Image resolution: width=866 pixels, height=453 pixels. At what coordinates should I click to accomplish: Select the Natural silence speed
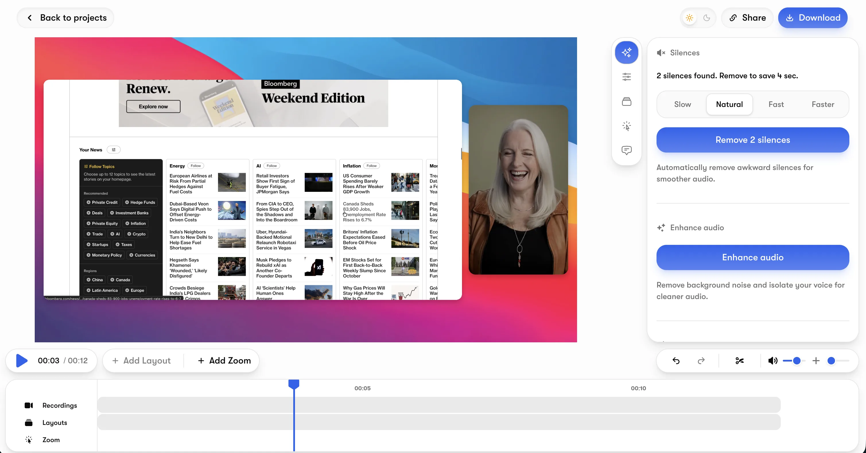coord(729,104)
